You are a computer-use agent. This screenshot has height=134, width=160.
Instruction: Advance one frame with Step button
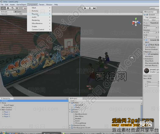pyautogui.click(x=94, y=8)
